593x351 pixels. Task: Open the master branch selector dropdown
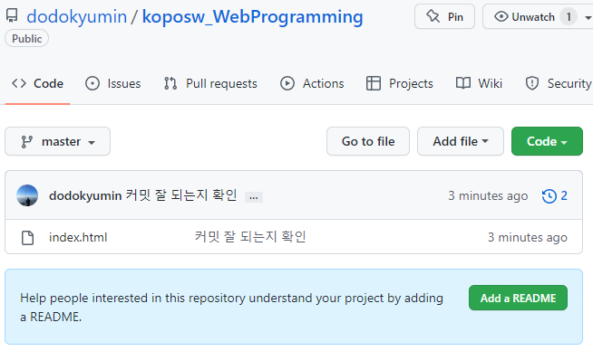[x=57, y=141]
